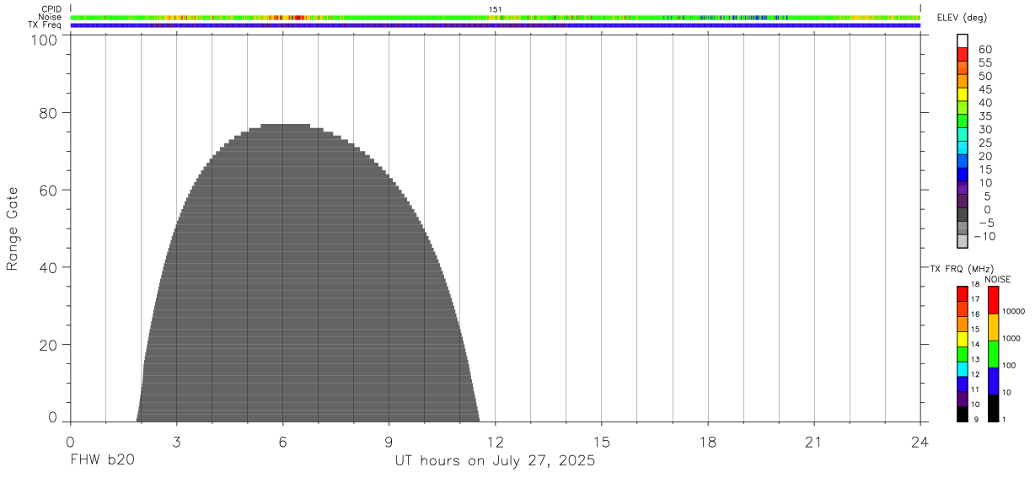Image resolution: width=1035 pixels, height=478 pixels.
Task: Click the -10 label in ELEV legend
Action: [x=984, y=236]
